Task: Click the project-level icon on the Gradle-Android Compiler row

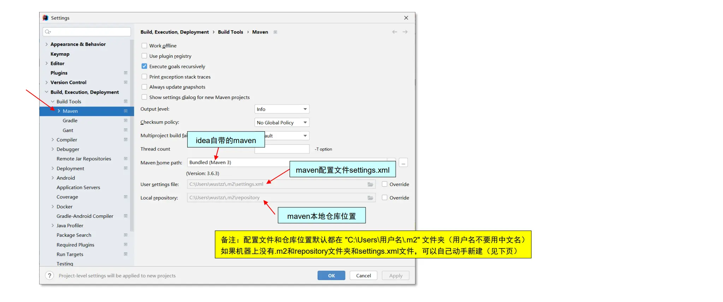Action: (x=125, y=216)
